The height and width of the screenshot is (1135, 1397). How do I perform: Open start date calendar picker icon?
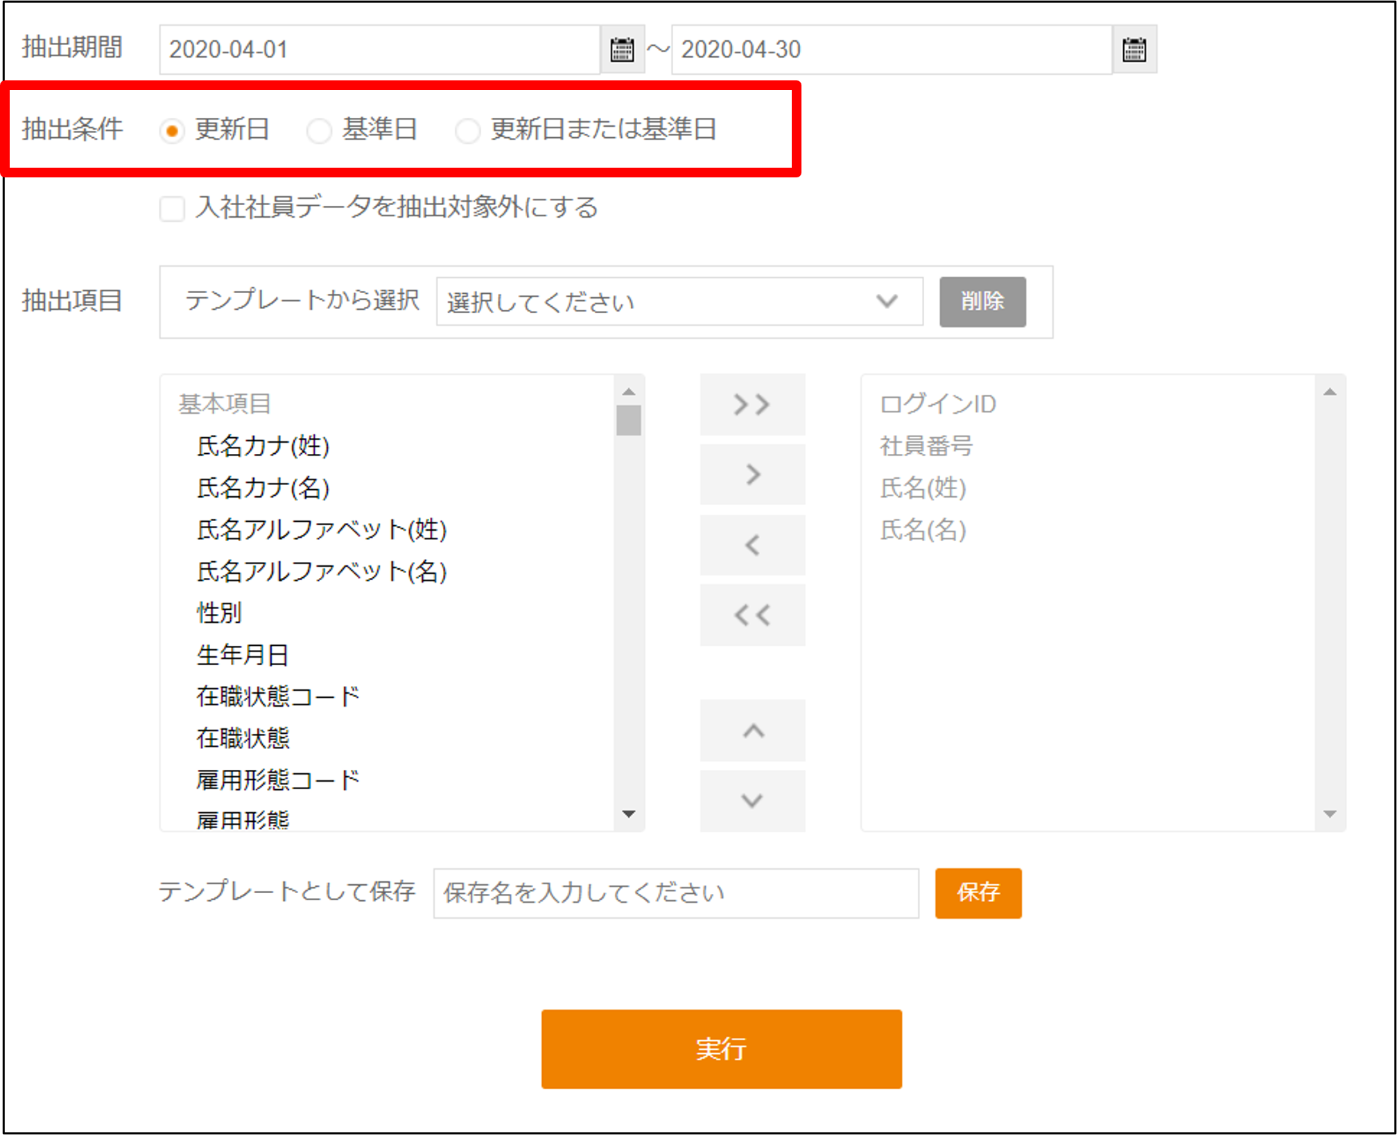click(622, 49)
